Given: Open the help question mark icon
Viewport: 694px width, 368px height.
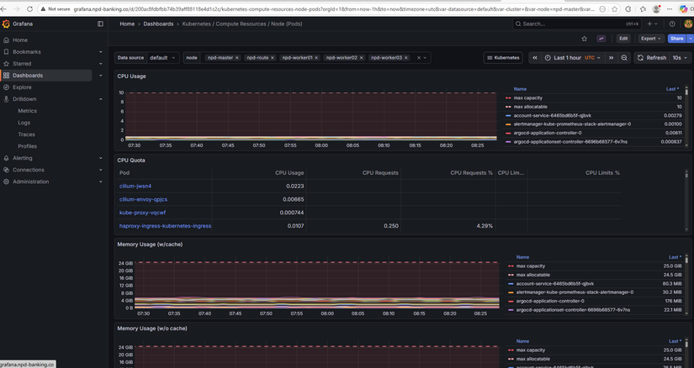Looking at the screenshot, I should [671, 24].
